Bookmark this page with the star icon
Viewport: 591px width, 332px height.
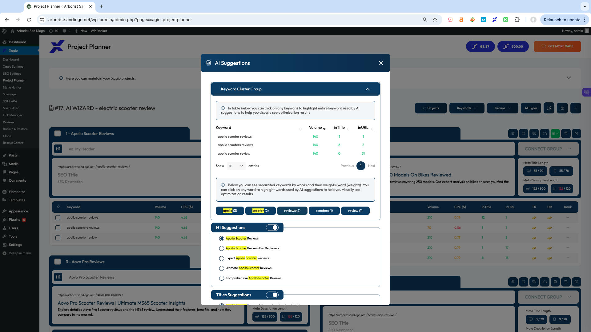(435, 20)
